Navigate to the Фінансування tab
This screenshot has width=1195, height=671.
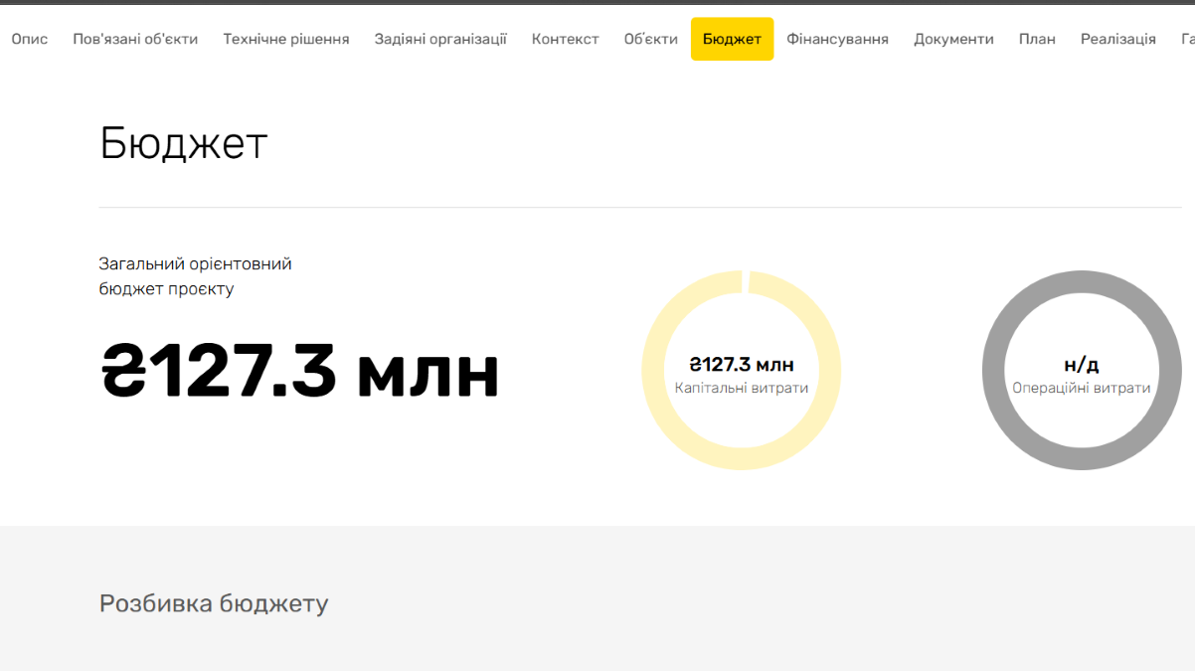837,39
